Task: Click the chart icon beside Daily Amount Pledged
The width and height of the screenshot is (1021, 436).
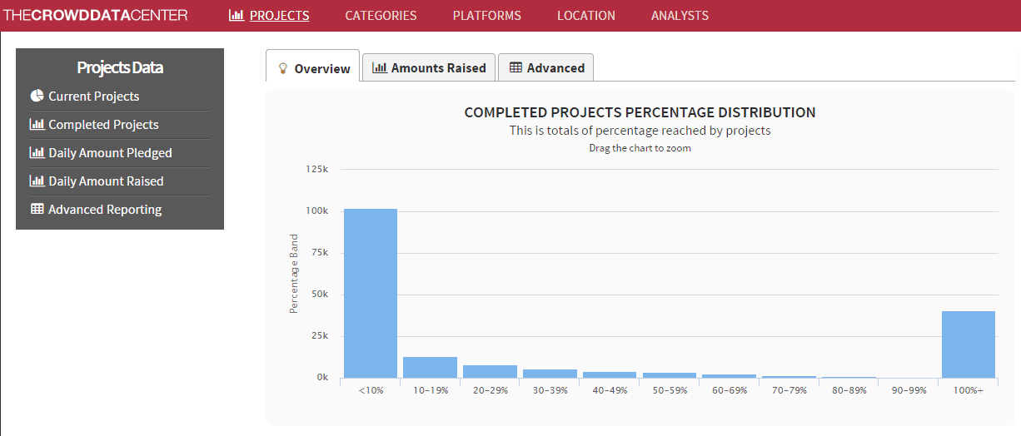Action: click(37, 153)
